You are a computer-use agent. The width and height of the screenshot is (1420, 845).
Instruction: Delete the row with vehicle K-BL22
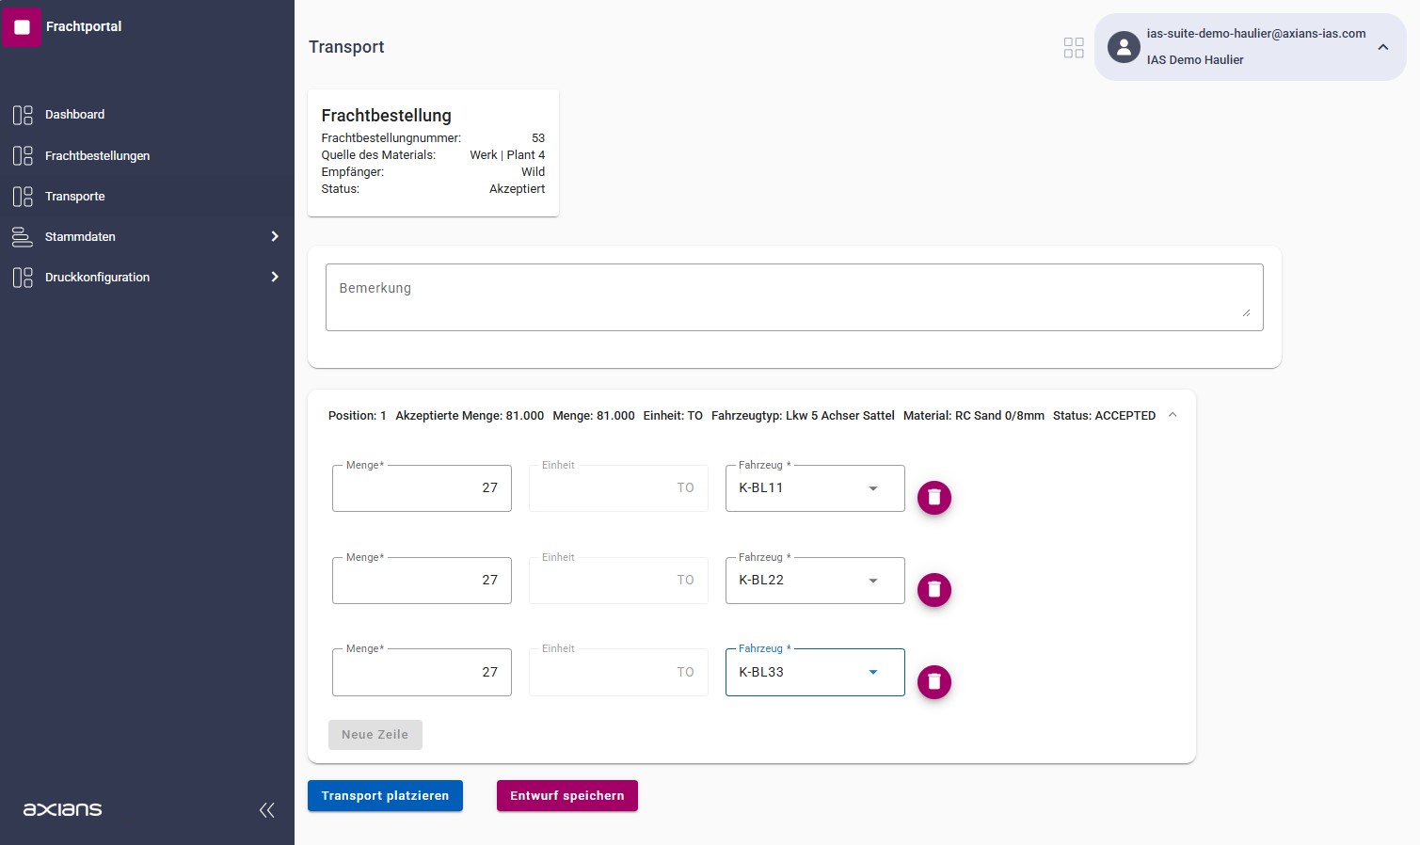(933, 590)
